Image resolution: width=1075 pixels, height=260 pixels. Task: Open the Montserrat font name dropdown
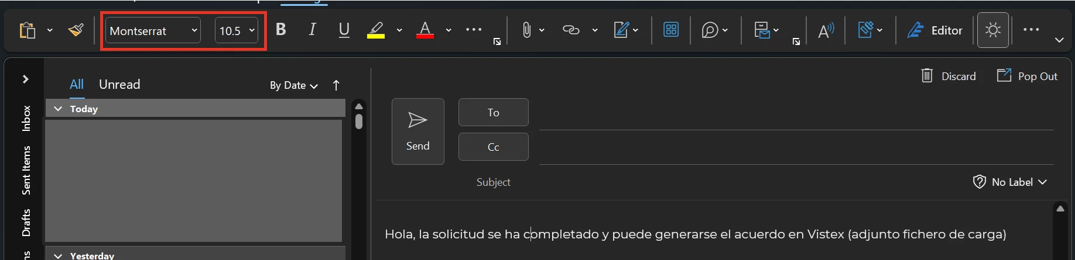tap(153, 30)
